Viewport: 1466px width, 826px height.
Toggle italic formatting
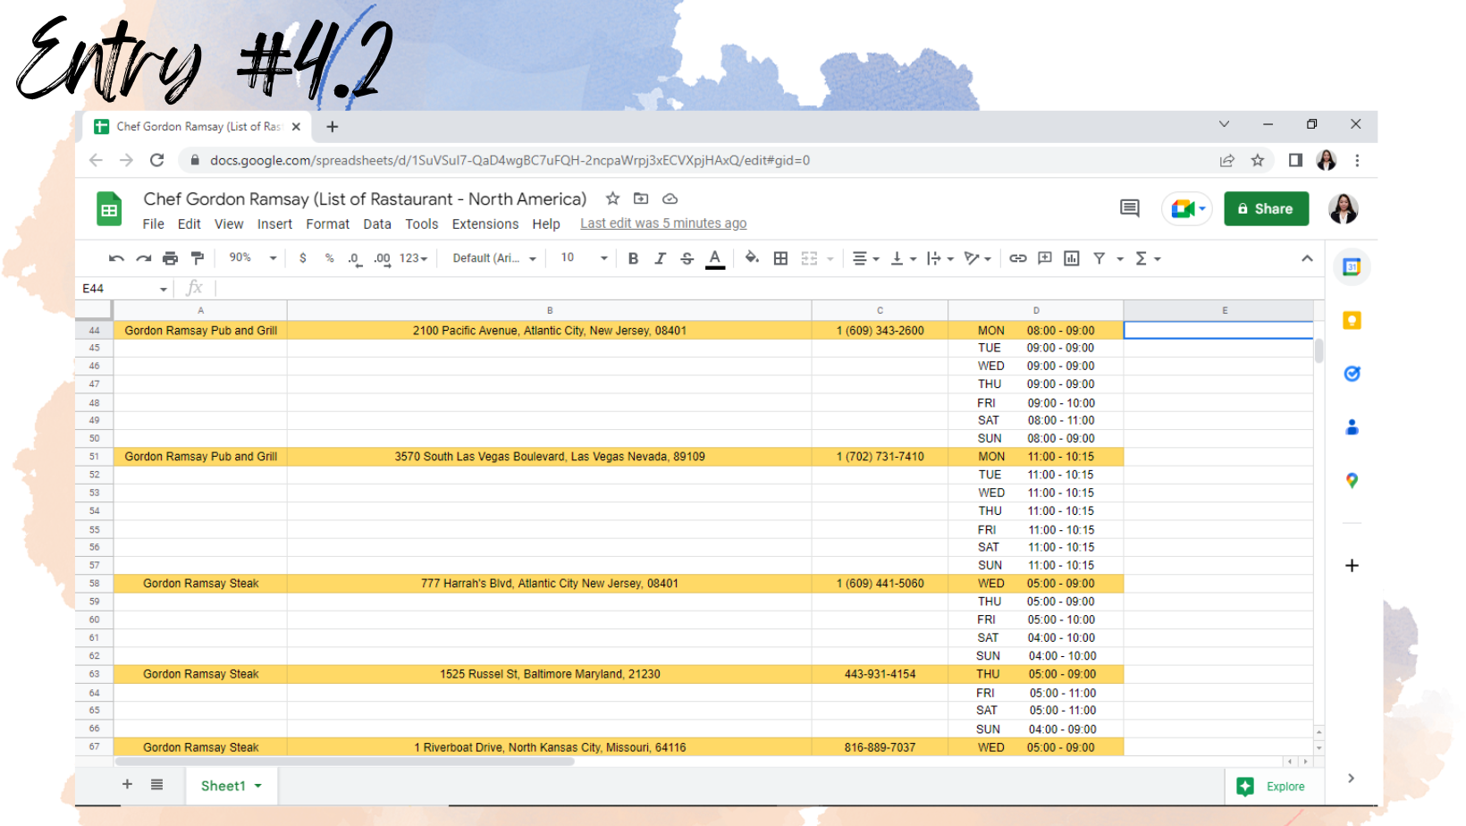pos(660,258)
